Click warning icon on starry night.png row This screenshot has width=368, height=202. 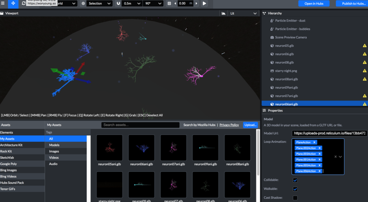[x=364, y=71]
